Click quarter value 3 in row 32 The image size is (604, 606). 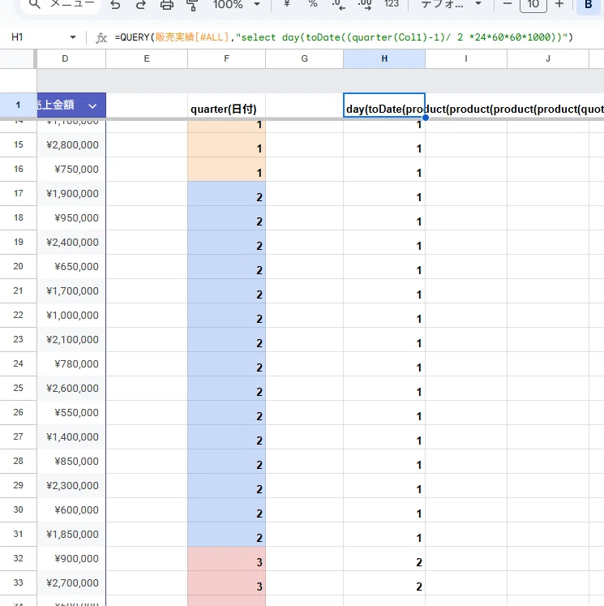(x=227, y=559)
